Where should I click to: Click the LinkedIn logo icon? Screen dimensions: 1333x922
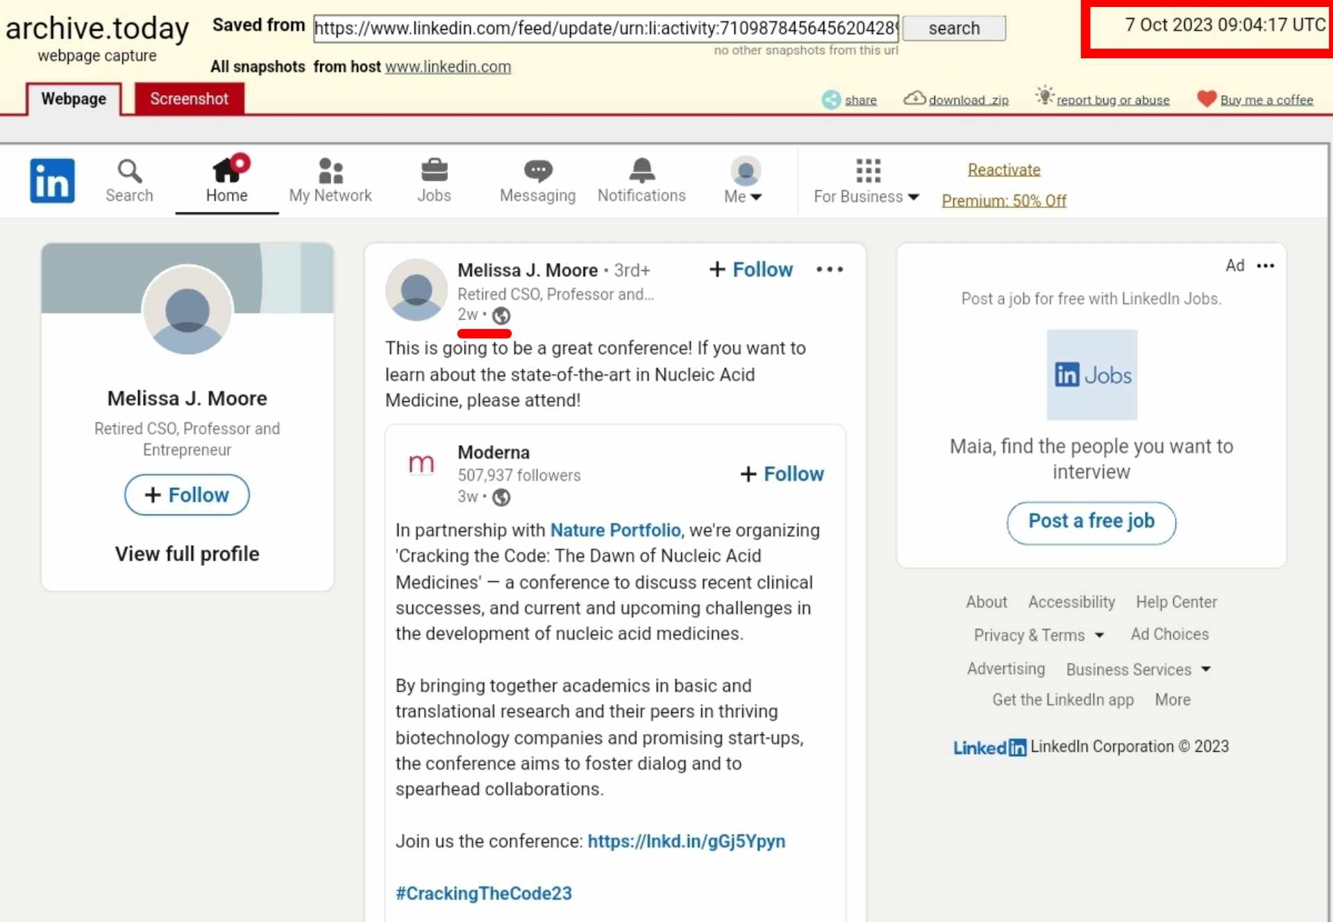[52, 181]
